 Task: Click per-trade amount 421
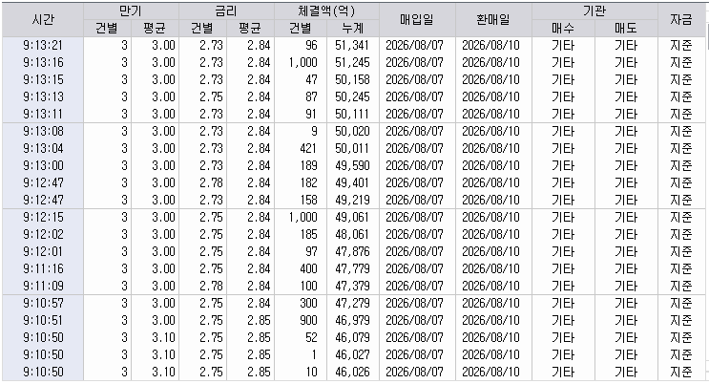click(308, 148)
